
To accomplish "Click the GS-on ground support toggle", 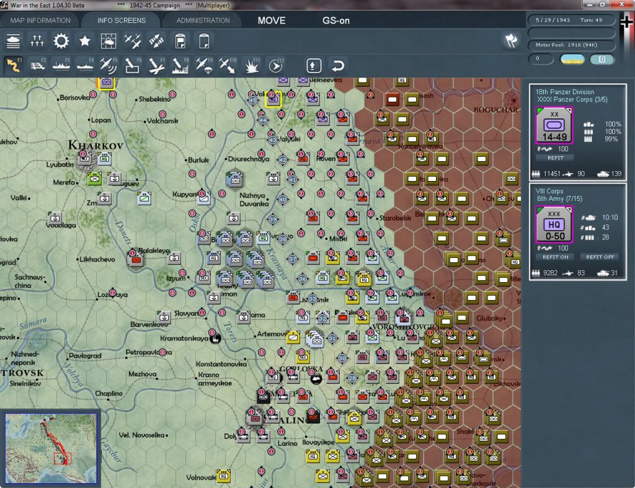I will (x=335, y=20).
